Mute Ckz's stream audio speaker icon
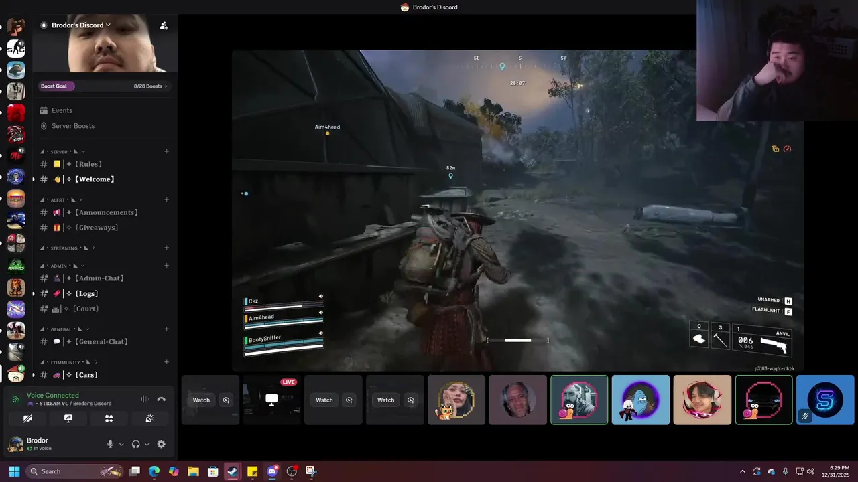The width and height of the screenshot is (858, 482). [x=320, y=297]
